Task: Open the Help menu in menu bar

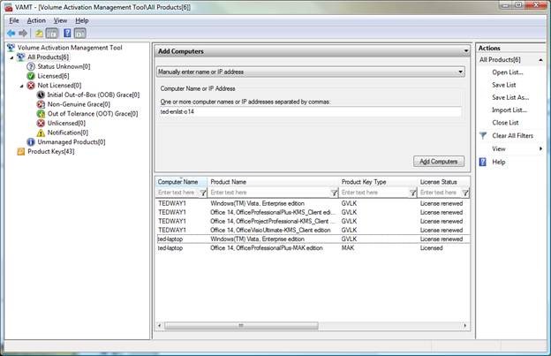Action: 81,20
